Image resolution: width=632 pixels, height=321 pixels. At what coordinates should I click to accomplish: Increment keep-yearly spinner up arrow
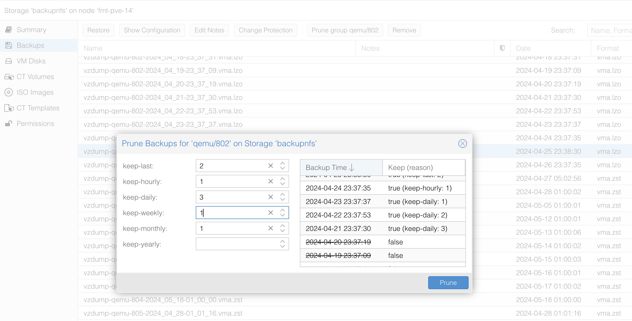[x=282, y=241]
